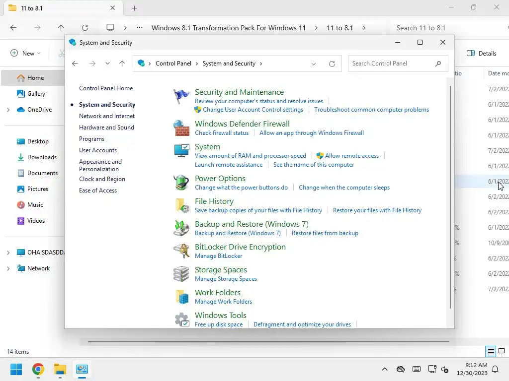Switch Explorer to large thumbnails view

click(502, 352)
